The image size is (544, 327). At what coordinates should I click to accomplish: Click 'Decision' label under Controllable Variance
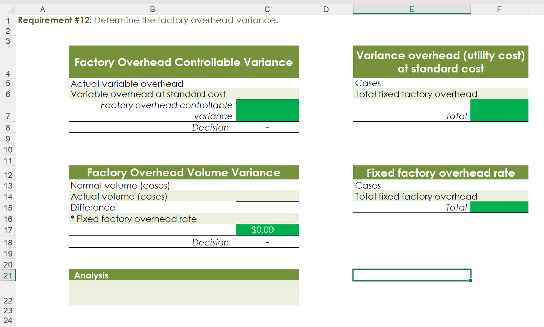point(211,127)
